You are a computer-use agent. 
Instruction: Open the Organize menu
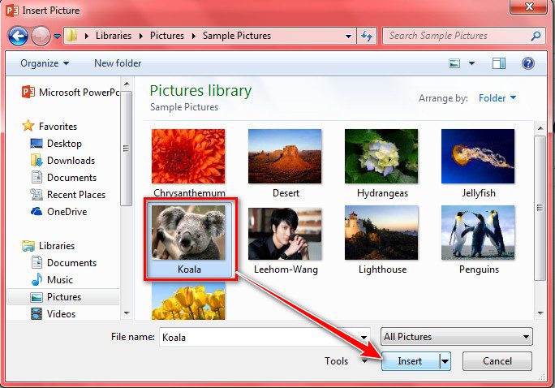coord(45,63)
